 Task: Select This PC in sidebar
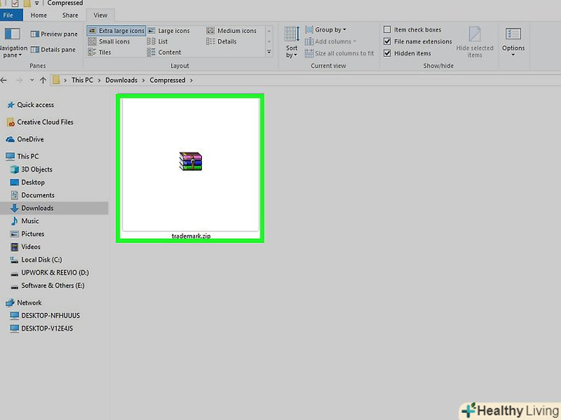[x=22, y=156]
